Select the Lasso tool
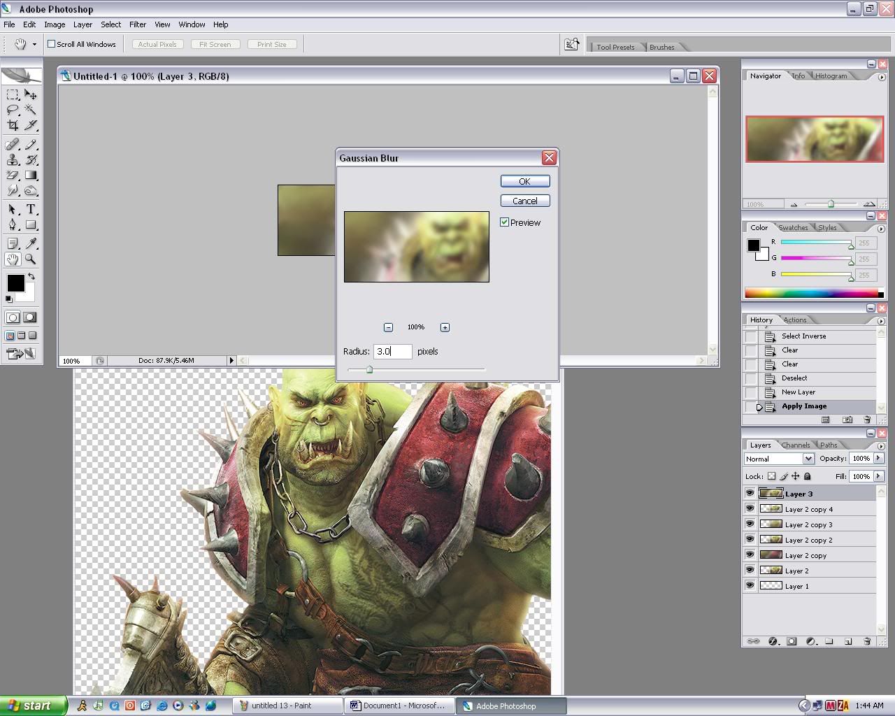 pyautogui.click(x=13, y=110)
